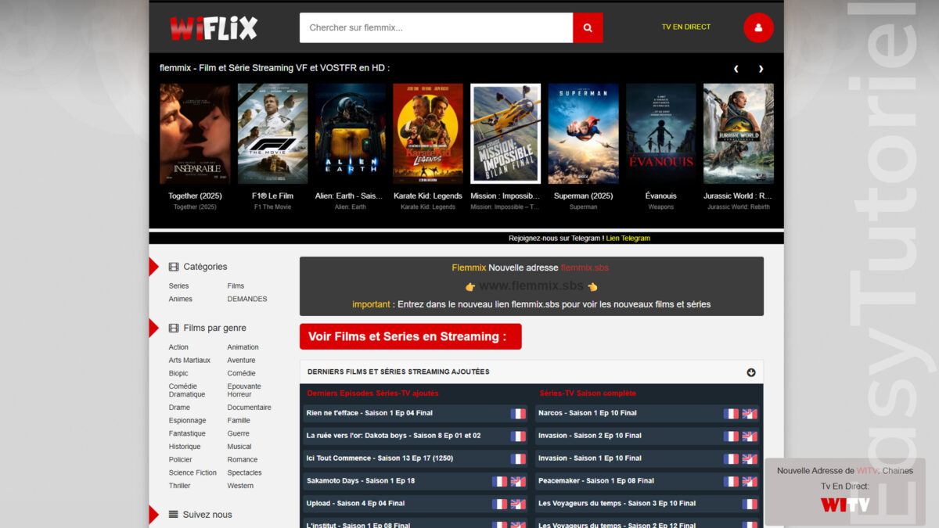Open Sakamoto Days Saison 1 Ep 18
Screen dimensions: 939x528
(x=361, y=481)
